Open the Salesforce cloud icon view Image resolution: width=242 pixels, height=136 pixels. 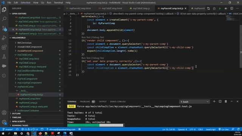[4, 66]
